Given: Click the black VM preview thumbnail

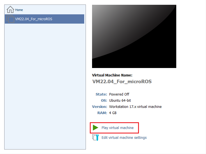Looking at the screenshot, I should [134, 37].
